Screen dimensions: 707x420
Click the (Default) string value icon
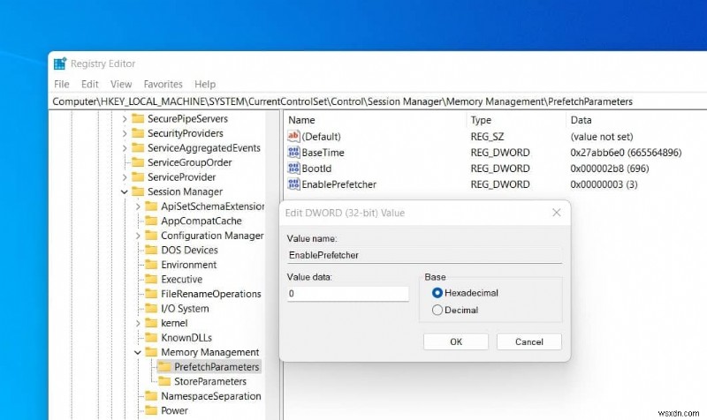pyautogui.click(x=293, y=136)
